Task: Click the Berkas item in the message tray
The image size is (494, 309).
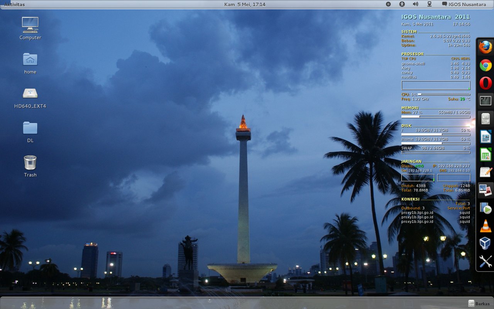Action: [479, 303]
